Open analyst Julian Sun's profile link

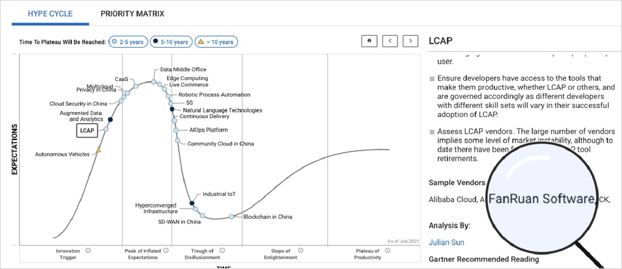point(446,243)
